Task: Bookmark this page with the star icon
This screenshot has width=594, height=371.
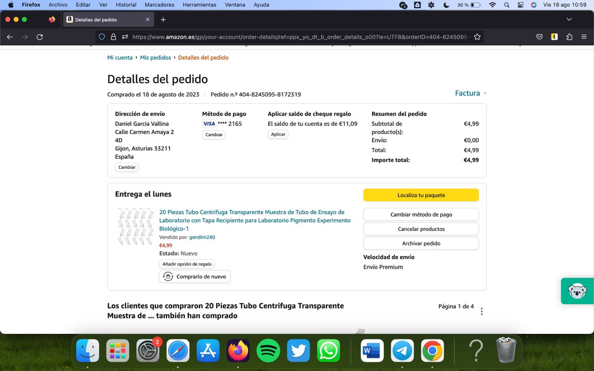Action: pyautogui.click(x=477, y=37)
